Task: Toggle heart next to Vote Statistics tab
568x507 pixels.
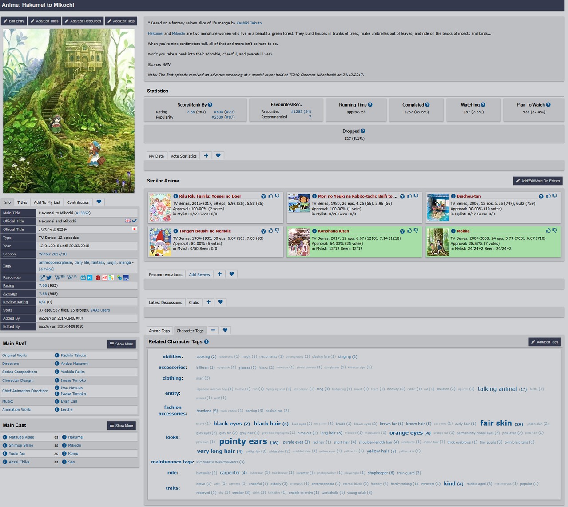Action: 218,155
